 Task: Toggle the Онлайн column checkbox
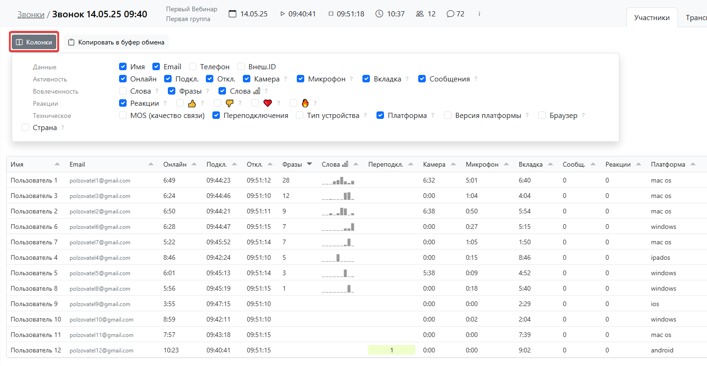[x=123, y=79]
